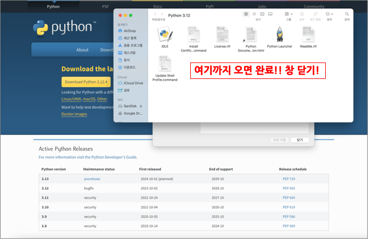Open PEP 719 release schedule
Image resolution: width=368 pixels, height=239 pixels.
click(x=288, y=179)
